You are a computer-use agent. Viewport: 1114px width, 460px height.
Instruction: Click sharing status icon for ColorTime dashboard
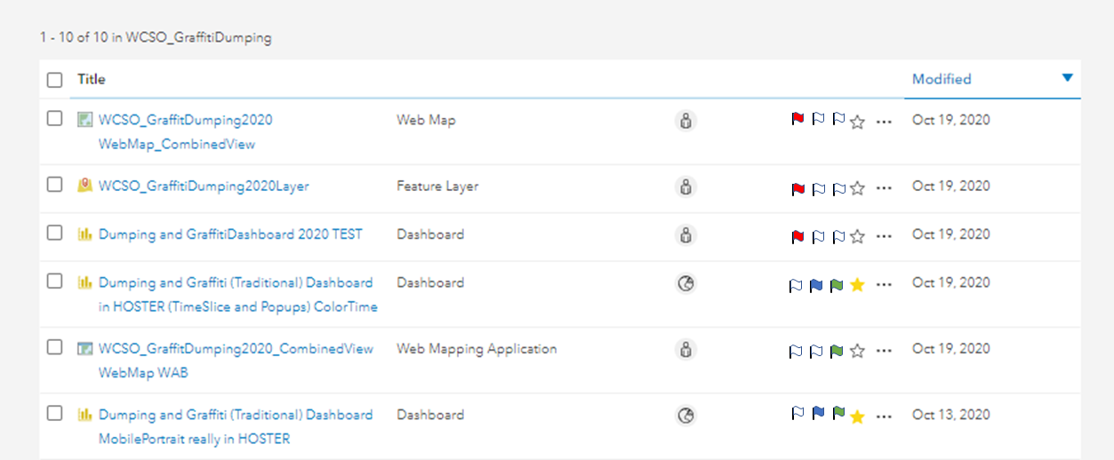coord(685,283)
